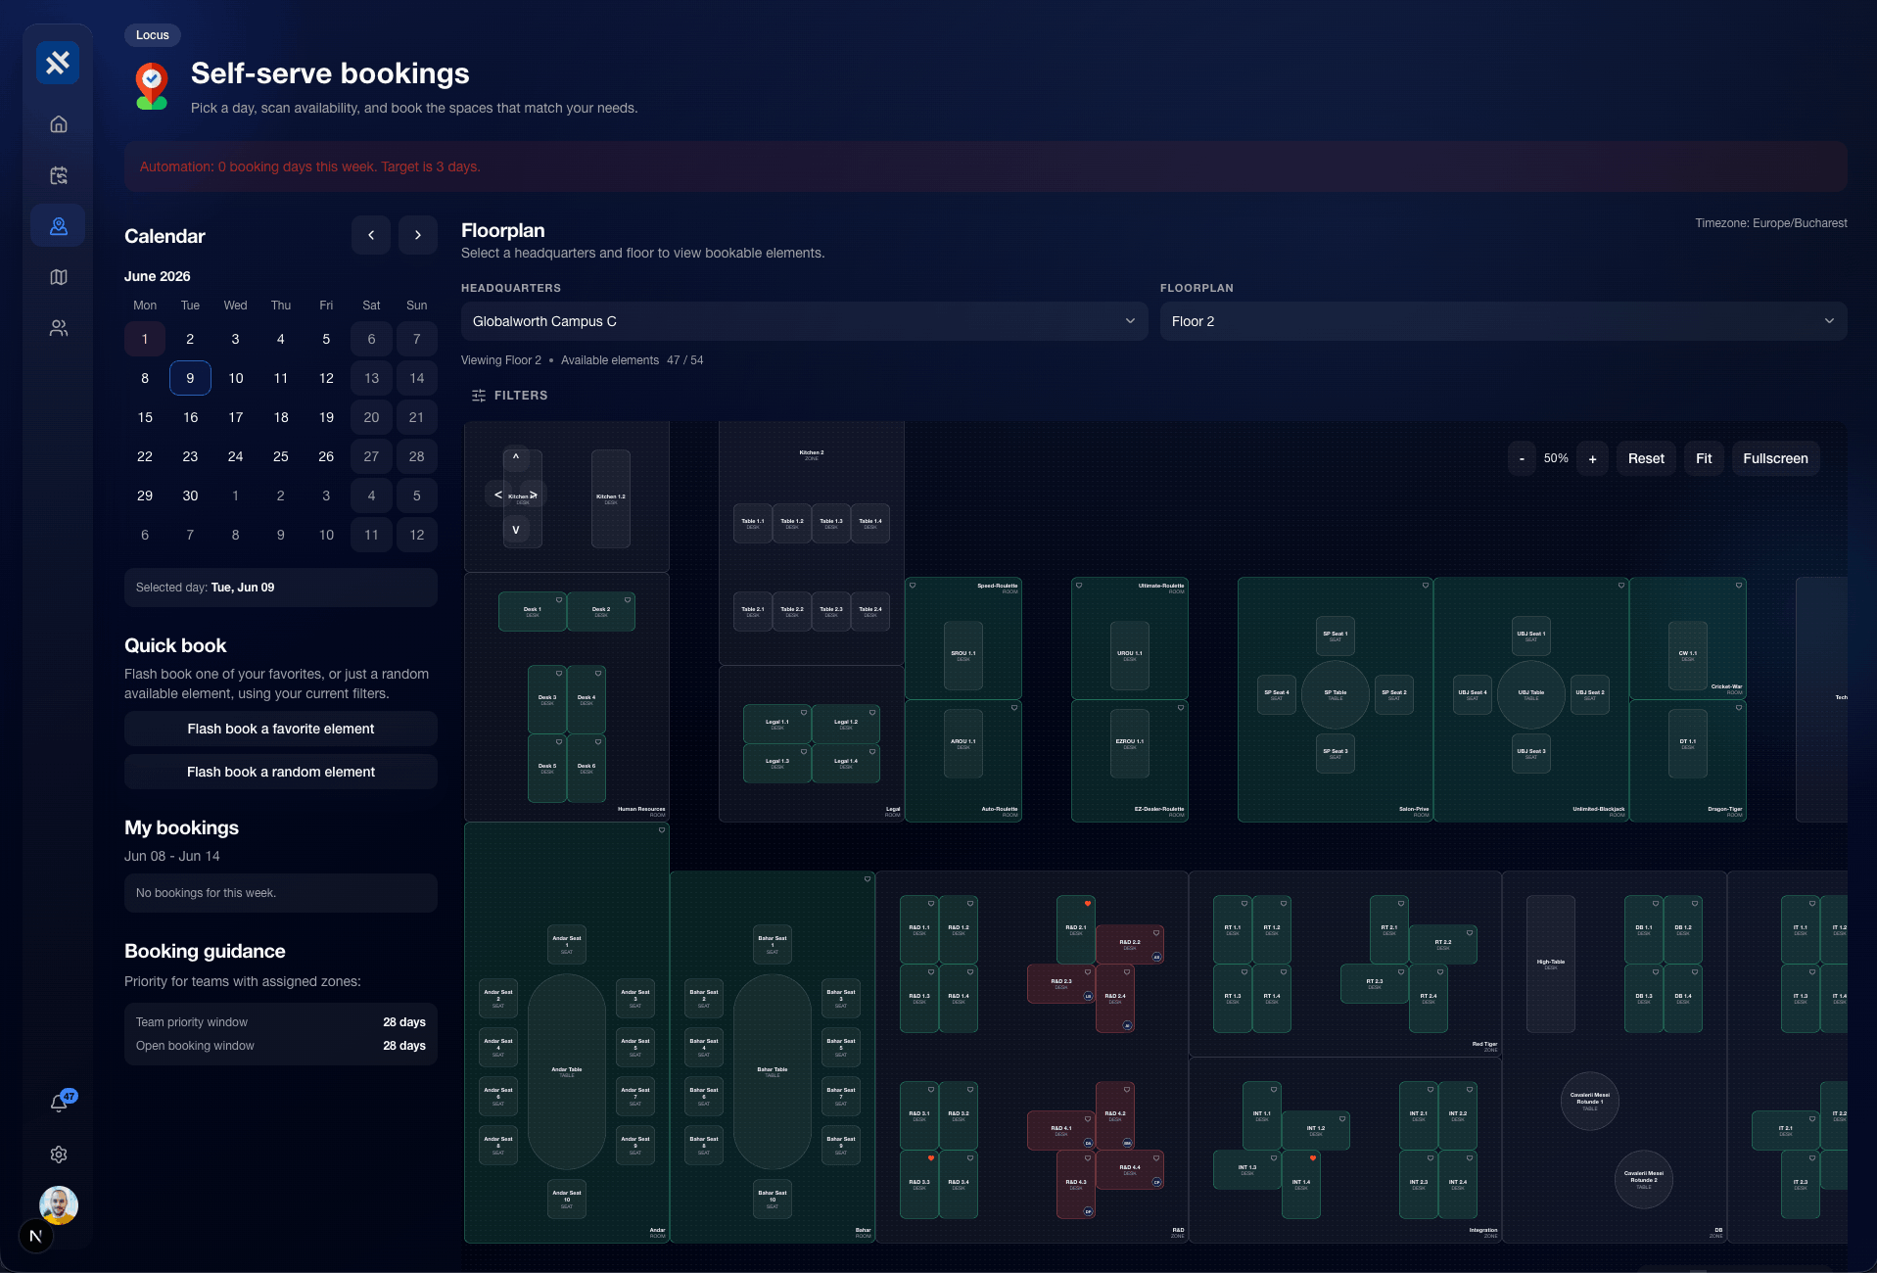
Task: Unfavorite the R&D 3.3 red heart
Action: pos(931,1157)
